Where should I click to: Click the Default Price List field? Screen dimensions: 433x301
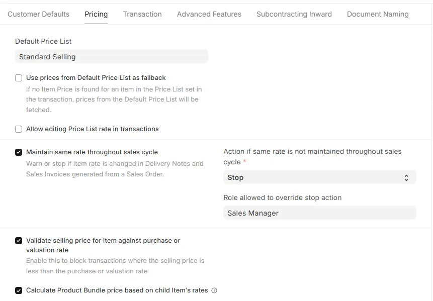112,57
